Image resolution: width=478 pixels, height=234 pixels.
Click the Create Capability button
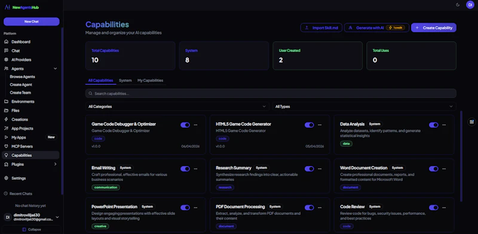(x=434, y=27)
